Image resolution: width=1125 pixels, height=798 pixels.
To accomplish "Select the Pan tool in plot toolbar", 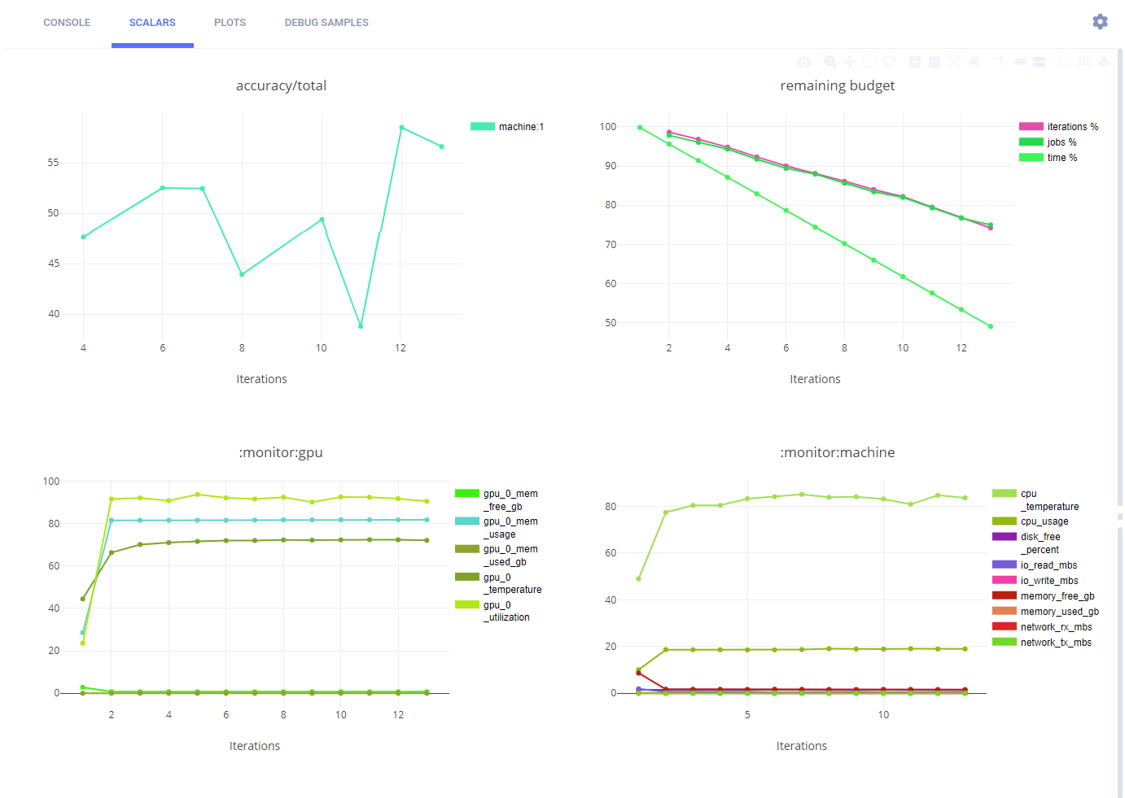I will click(x=849, y=62).
